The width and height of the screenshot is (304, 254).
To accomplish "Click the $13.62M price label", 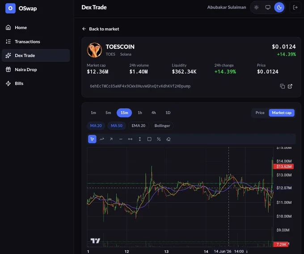I will 283,167.
